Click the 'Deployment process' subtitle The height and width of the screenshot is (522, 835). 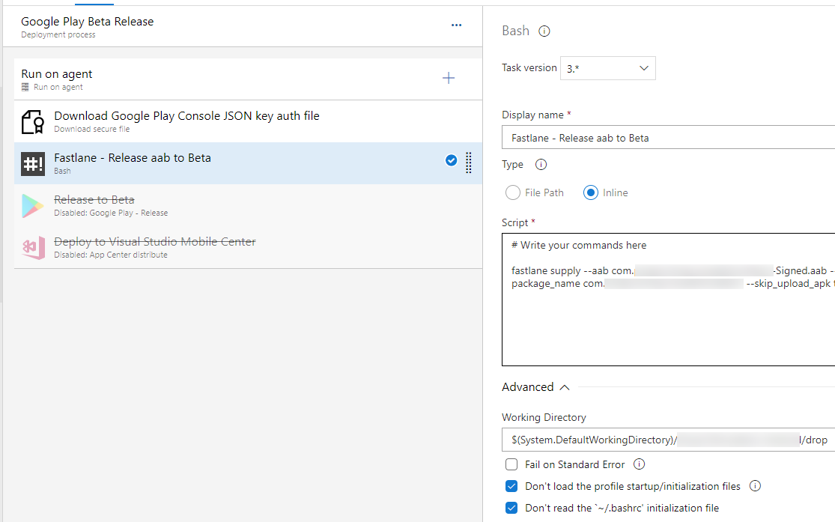(58, 34)
